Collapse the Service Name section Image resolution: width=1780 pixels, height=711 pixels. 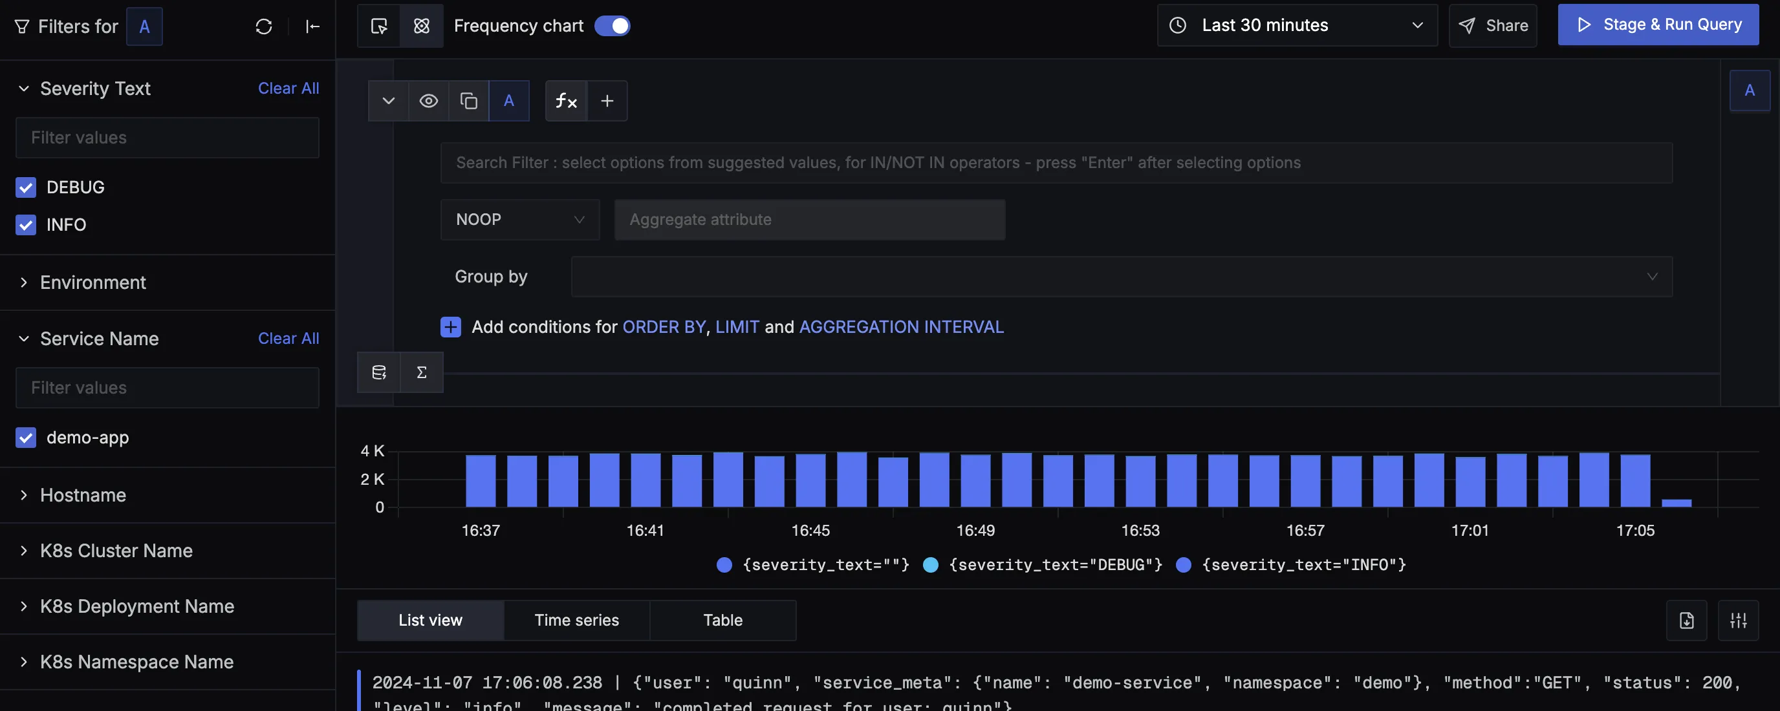23,338
